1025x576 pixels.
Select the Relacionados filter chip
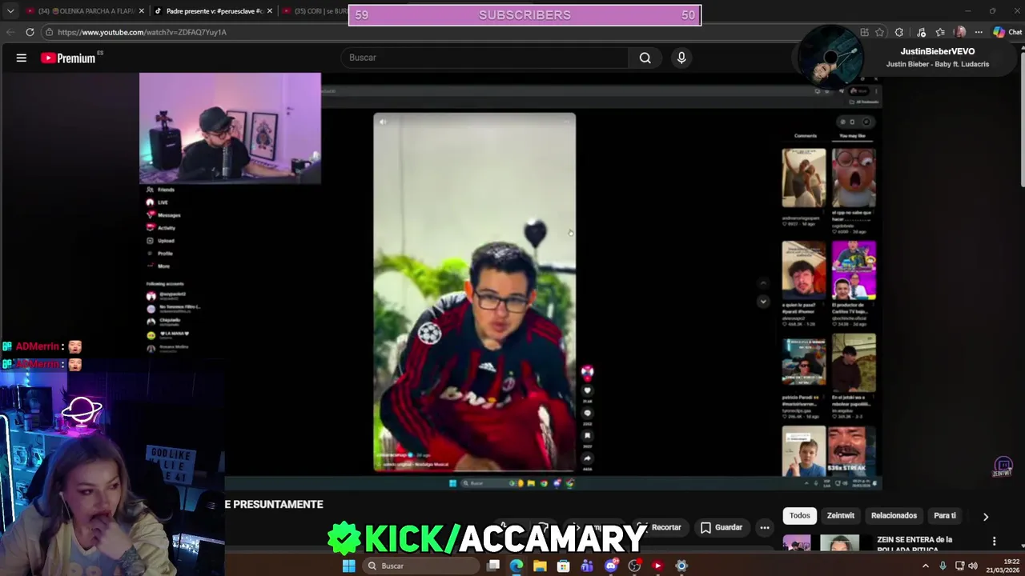pyautogui.click(x=894, y=515)
